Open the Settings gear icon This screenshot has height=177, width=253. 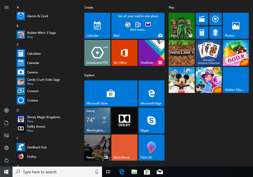pos(6,148)
